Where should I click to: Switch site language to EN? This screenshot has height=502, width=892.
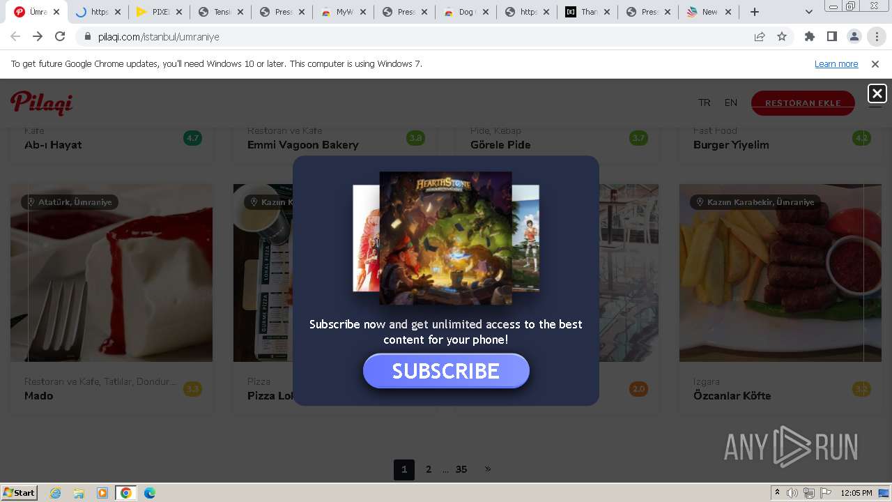coord(731,102)
